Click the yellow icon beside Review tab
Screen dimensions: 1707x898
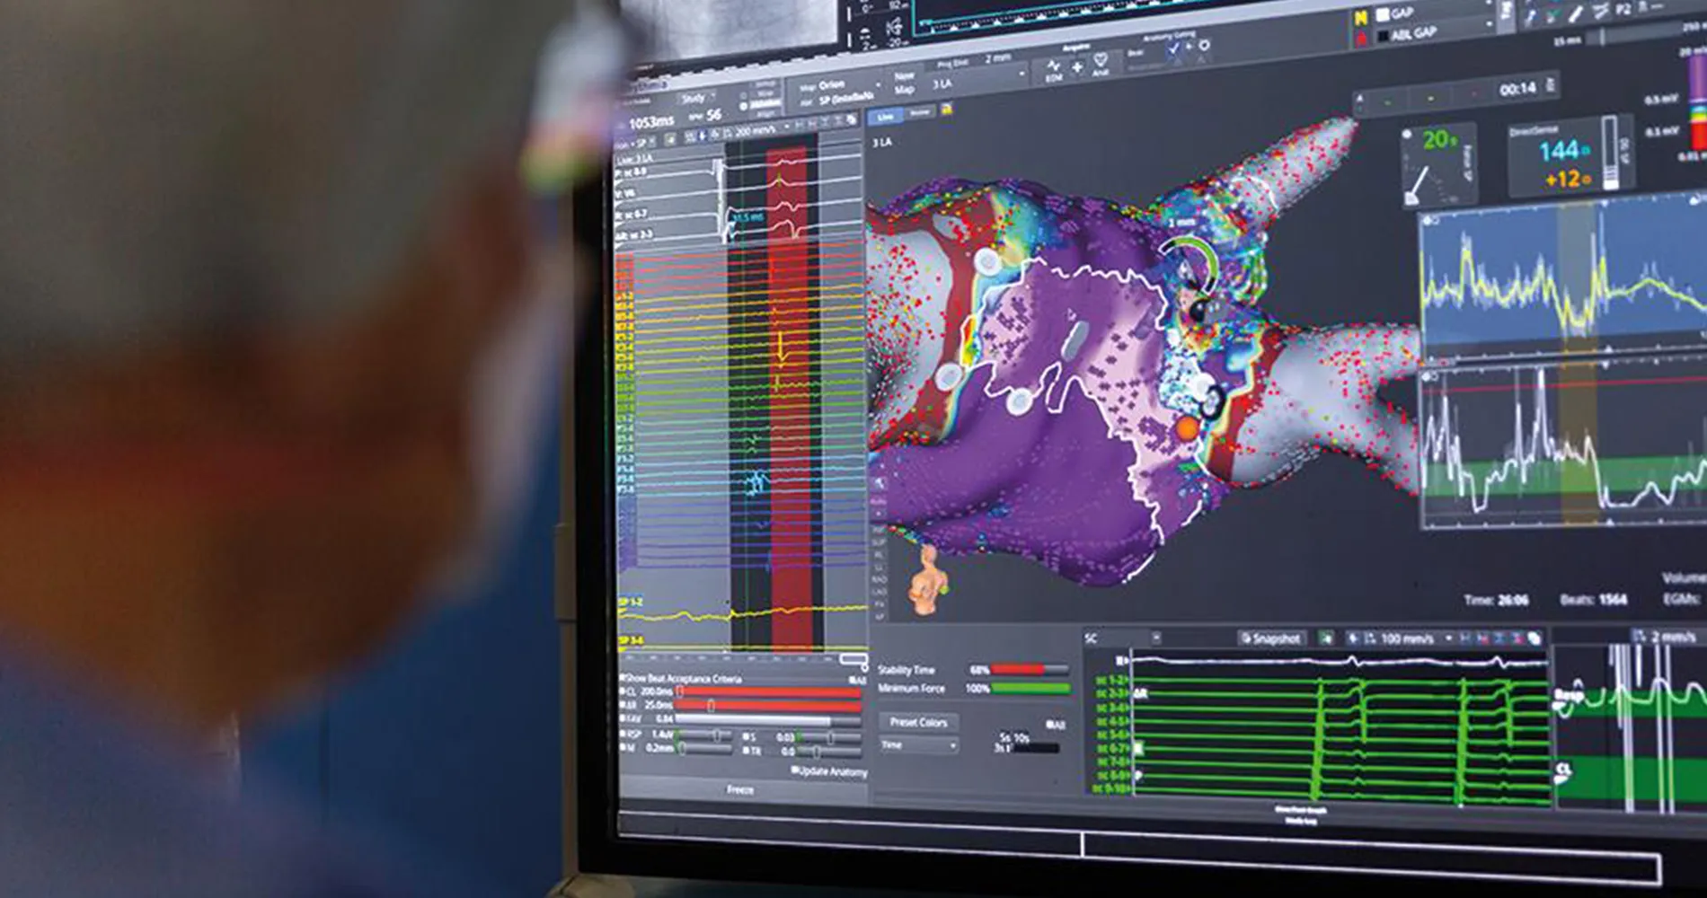click(946, 110)
